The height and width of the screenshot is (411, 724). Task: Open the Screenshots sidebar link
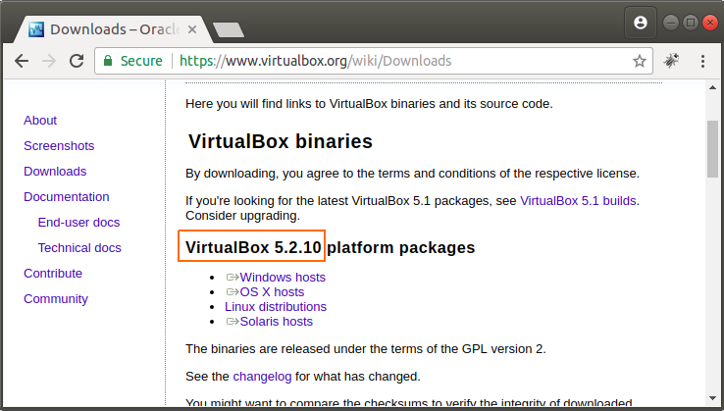click(59, 146)
